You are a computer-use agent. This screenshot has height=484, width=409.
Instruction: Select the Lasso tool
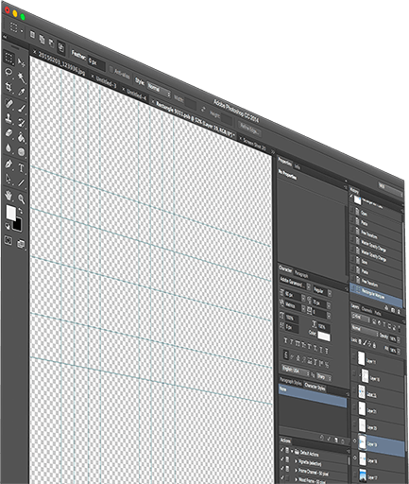(9, 73)
